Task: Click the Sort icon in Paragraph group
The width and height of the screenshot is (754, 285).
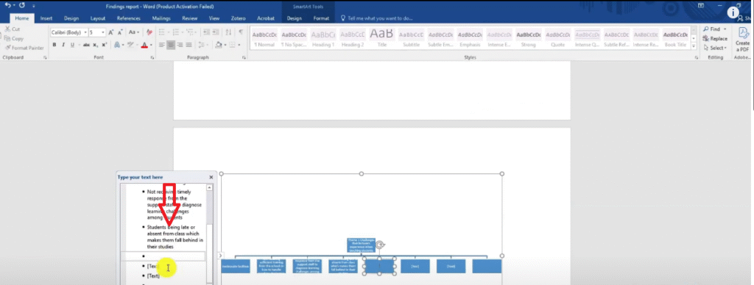Action: click(228, 32)
